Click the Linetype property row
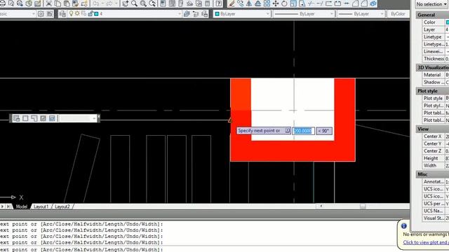Screen dimensions: 449x252 click(435, 37)
